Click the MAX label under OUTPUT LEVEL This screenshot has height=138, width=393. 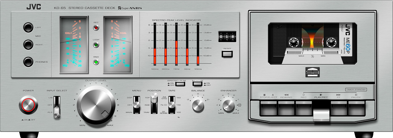pyautogui.click(x=110, y=125)
